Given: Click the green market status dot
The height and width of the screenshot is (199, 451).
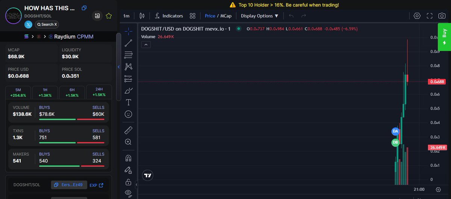Looking at the screenshot, I should coord(239,29).
